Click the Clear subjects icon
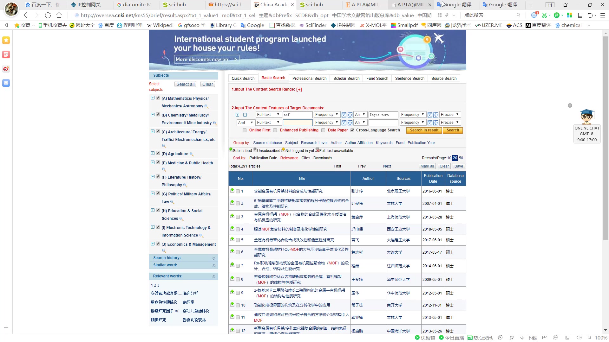Viewport: 609px width, 342px height. click(208, 84)
